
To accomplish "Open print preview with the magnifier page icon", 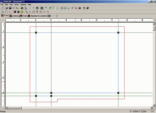I will pos(25,8).
